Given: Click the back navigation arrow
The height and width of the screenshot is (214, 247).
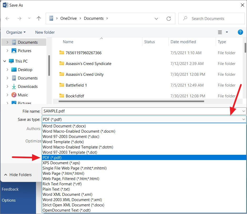Looking at the screenshot, I should coord(7,18).
